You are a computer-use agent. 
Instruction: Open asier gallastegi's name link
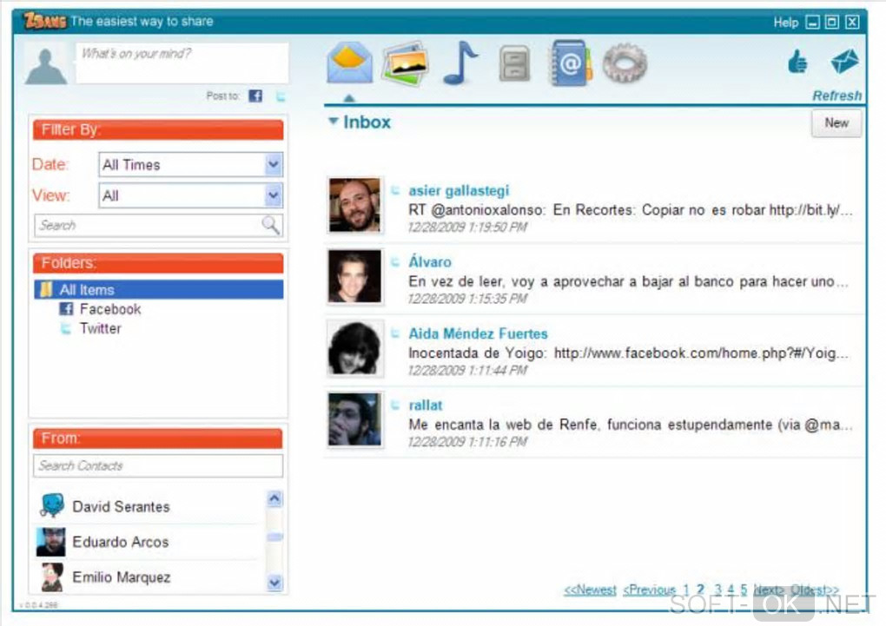pos(459,190)
